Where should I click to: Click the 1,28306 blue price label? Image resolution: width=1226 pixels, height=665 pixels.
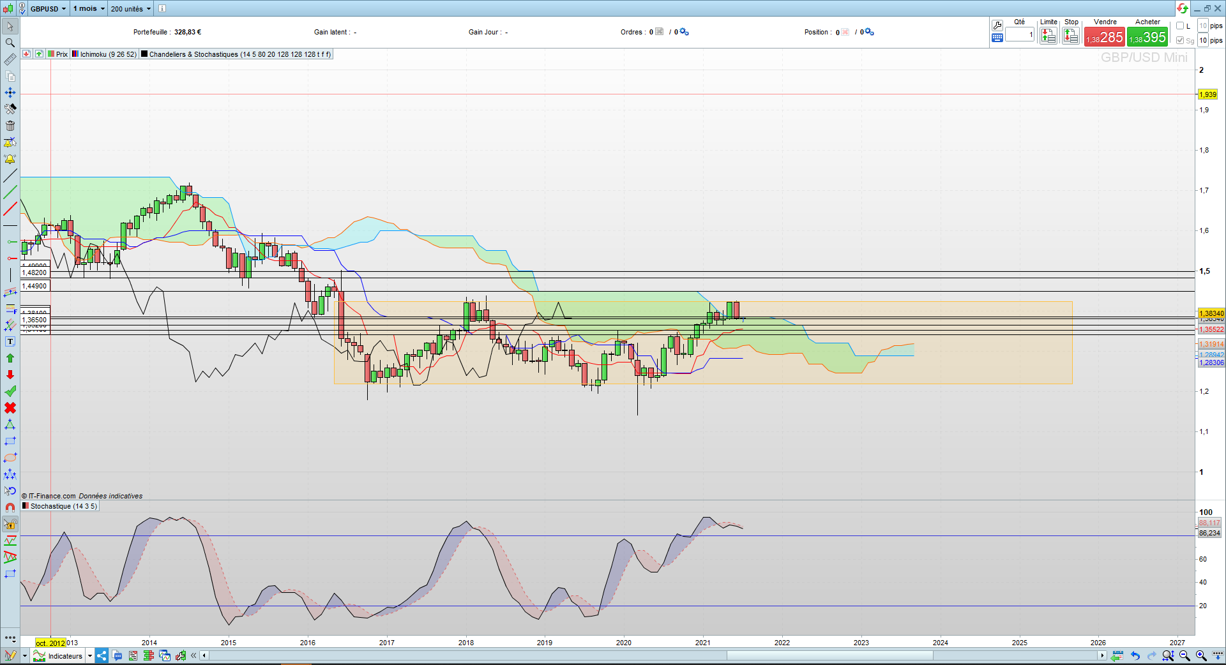tap(1211, 362)
